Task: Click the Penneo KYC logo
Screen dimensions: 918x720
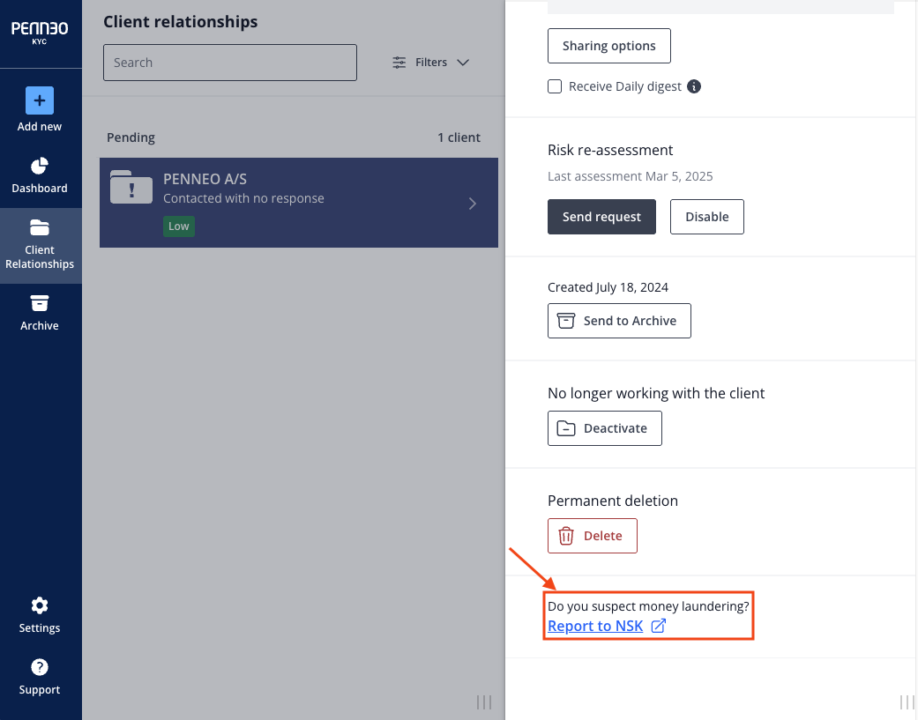Action: click(x=39, y=33)
